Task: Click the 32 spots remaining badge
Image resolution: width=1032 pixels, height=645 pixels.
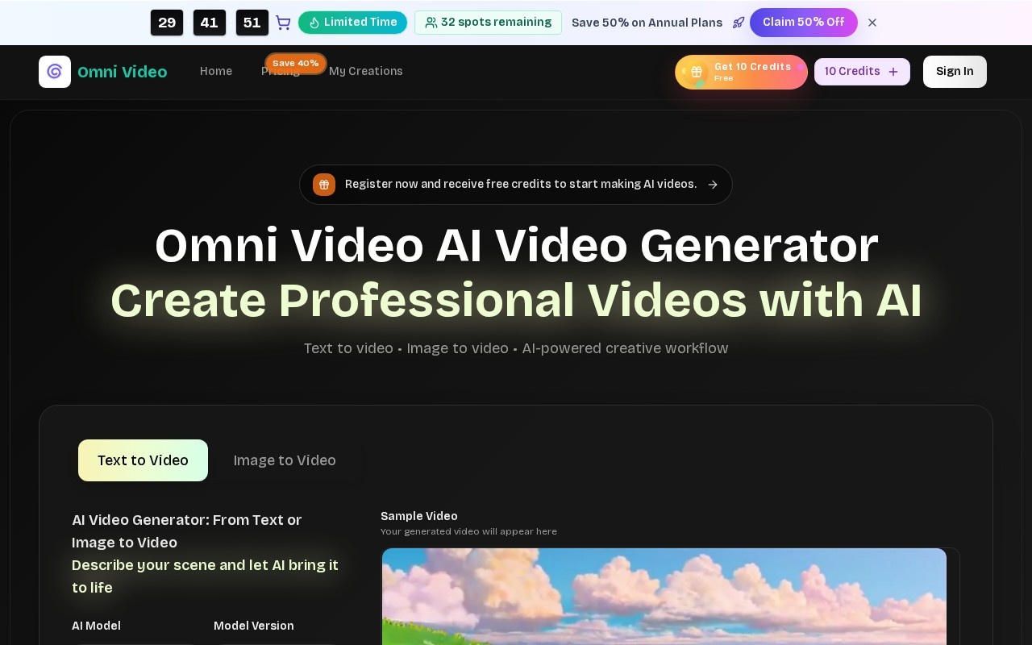Action: pyautogui.click(x=488, y=23)
